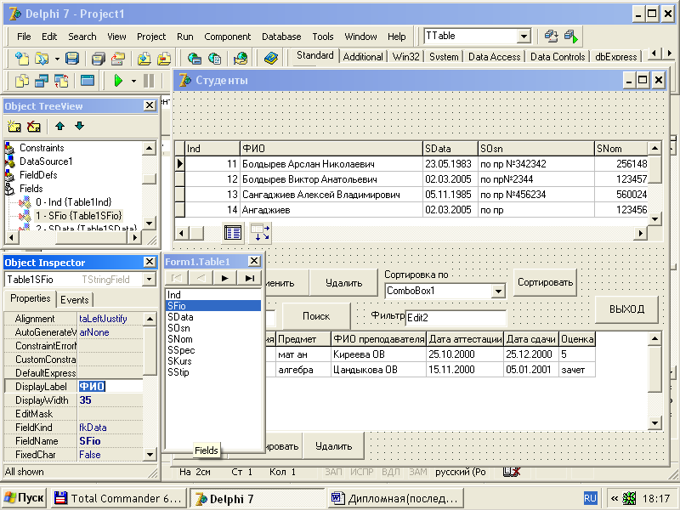Viewport: 680px width, 510px height.
Task: Switch to Total Commander in taskbar
Action: [118, 498]
